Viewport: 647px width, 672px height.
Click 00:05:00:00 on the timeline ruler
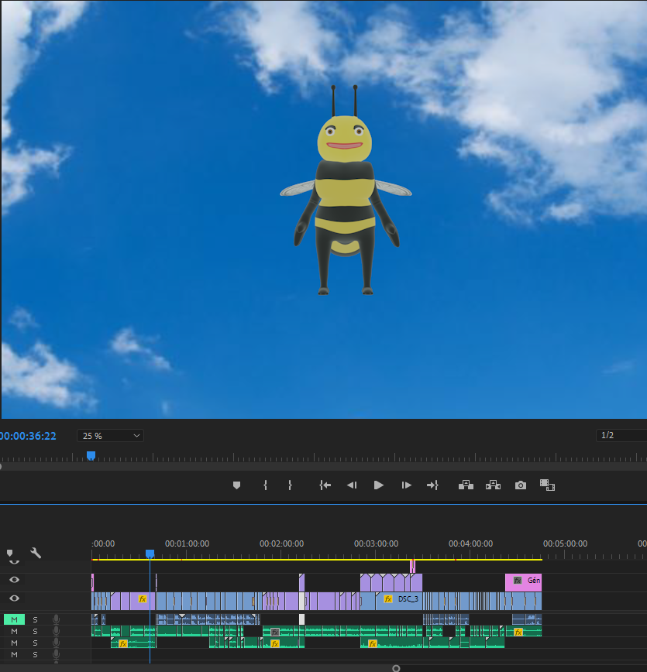point(565,543)
